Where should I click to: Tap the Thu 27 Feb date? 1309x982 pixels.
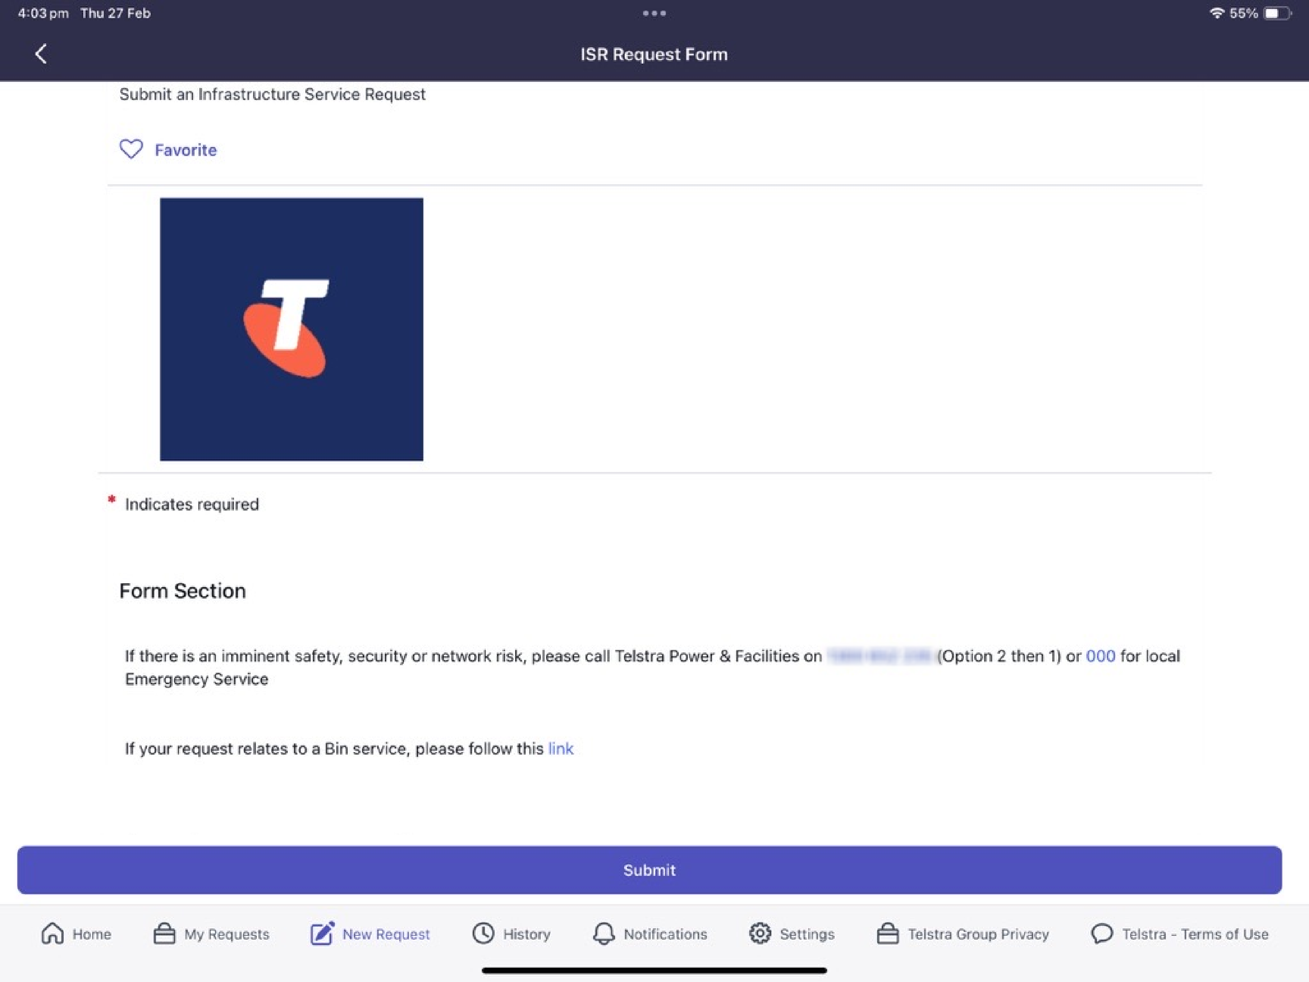(x=116, y=13)
